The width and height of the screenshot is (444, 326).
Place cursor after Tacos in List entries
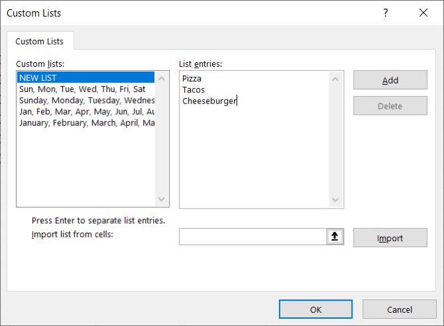(x=205, y=90)
